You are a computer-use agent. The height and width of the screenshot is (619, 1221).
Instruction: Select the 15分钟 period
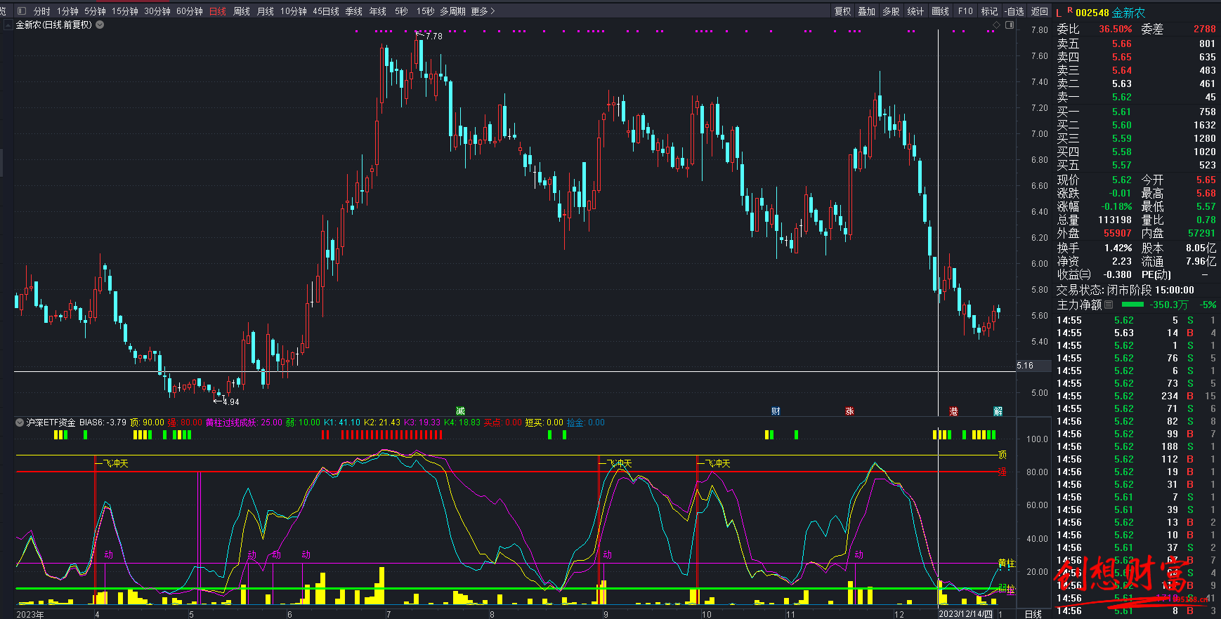(x=124, y=11)
